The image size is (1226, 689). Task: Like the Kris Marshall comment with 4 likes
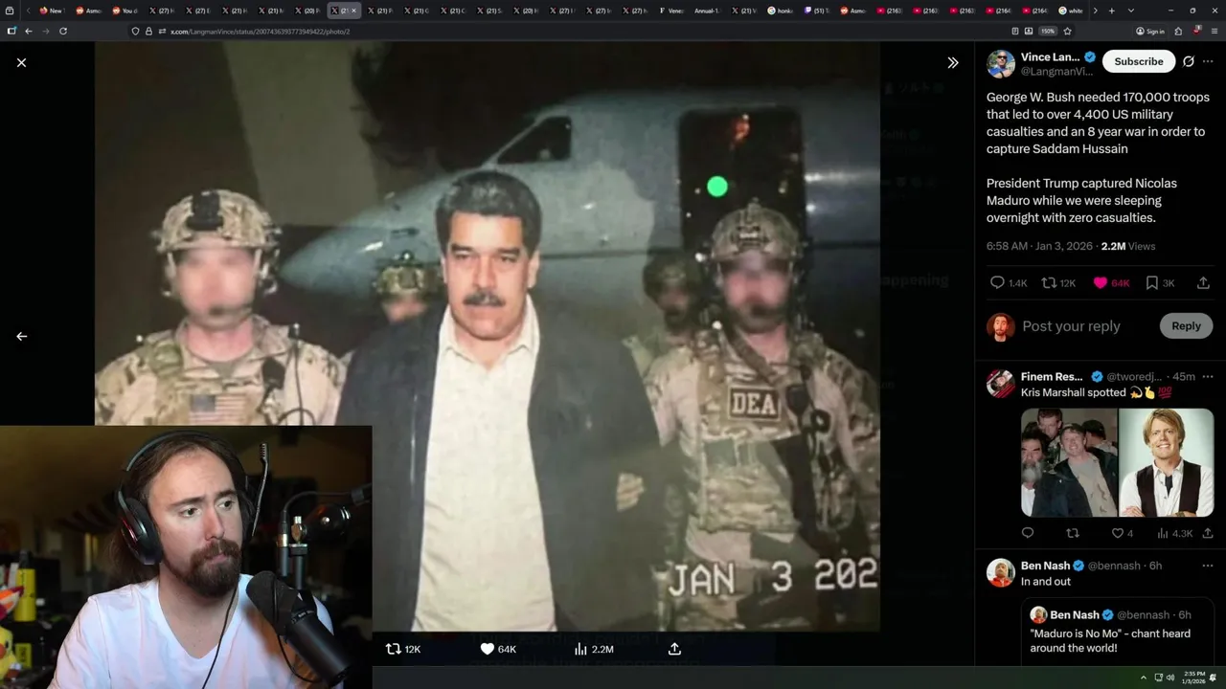click(x=1122, y=533)
